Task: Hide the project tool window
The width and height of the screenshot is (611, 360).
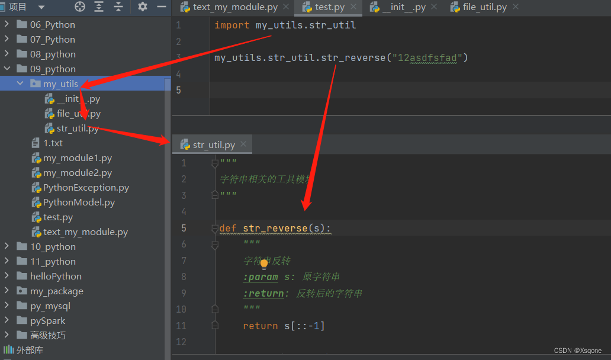Action: pyautogui.click(x=161, y=7)
